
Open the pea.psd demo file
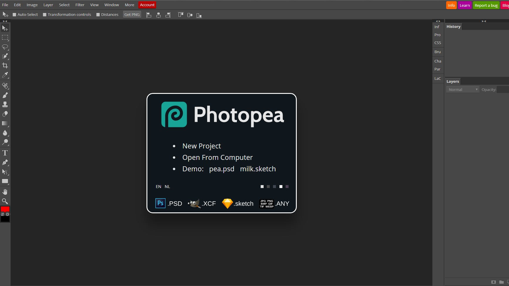tap(221, 169)
